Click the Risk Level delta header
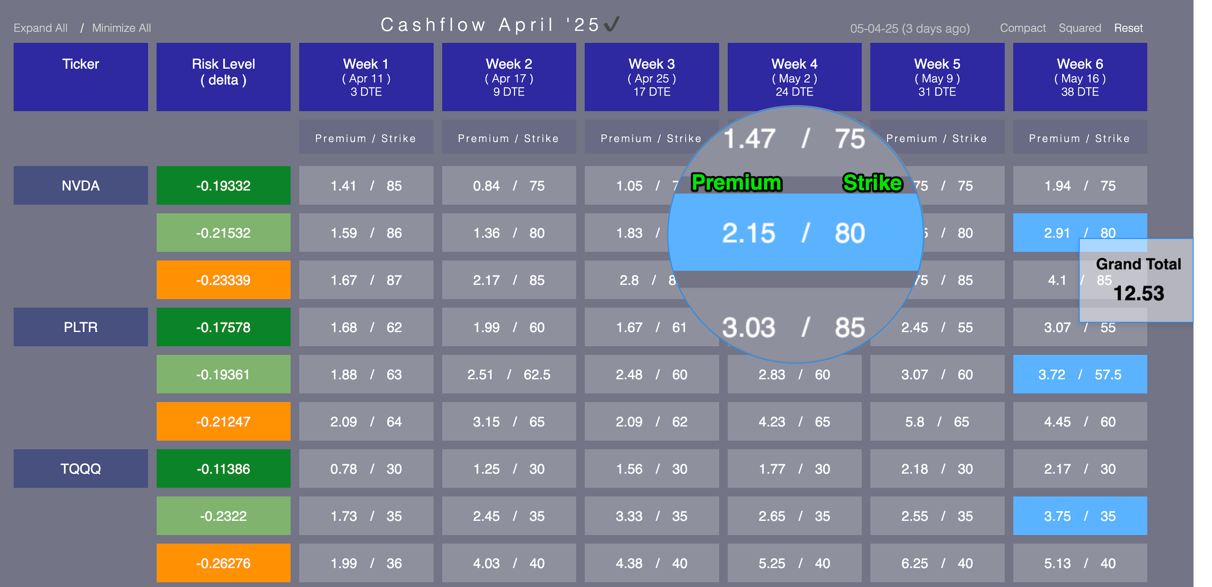This screenshot has width=1212, height=587. (x=223, y=77)
